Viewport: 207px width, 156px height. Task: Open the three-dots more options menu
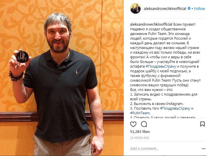pyautogui.click(x=203, y=149)
